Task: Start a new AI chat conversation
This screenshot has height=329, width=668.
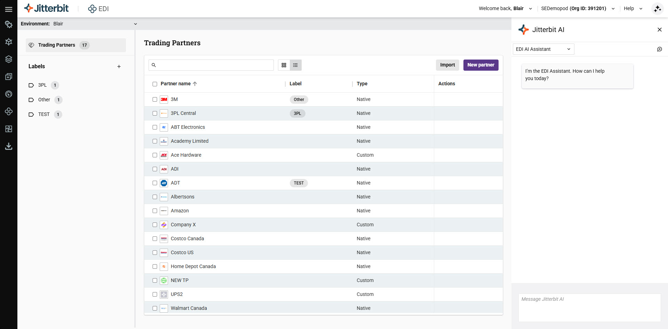Action: pos(659,49)
